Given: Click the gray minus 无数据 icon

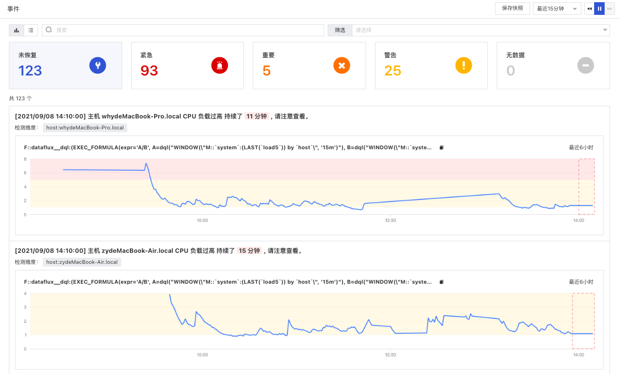Looking at the screenshot, I should [586, 65].
